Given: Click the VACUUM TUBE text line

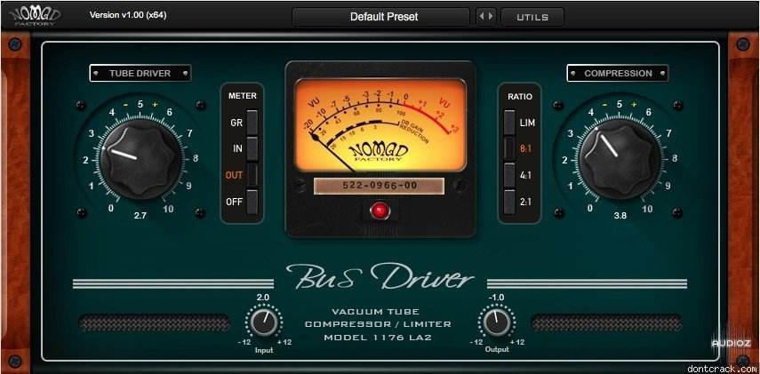Looking at the screenshot, I should (376, 312).
